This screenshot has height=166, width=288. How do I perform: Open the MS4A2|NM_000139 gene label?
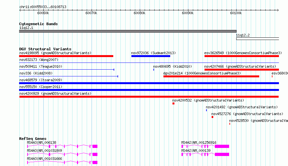click(x=196, y=151)
